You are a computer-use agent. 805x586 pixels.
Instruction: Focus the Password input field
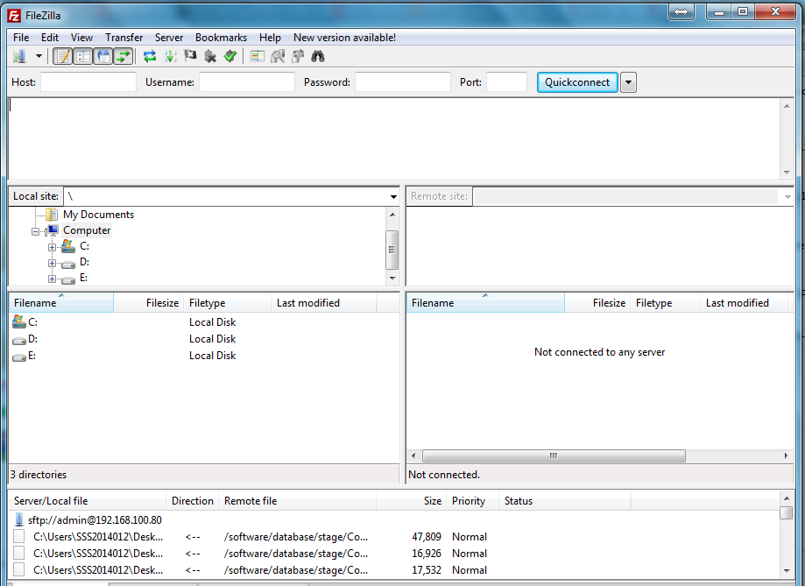(403, 82)
